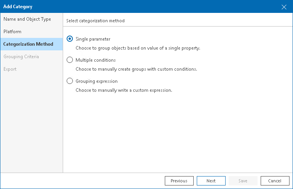This screenshot has width=293, height=189.
Task: Click the 'Single parameter' label text
Action: point(93,39)
